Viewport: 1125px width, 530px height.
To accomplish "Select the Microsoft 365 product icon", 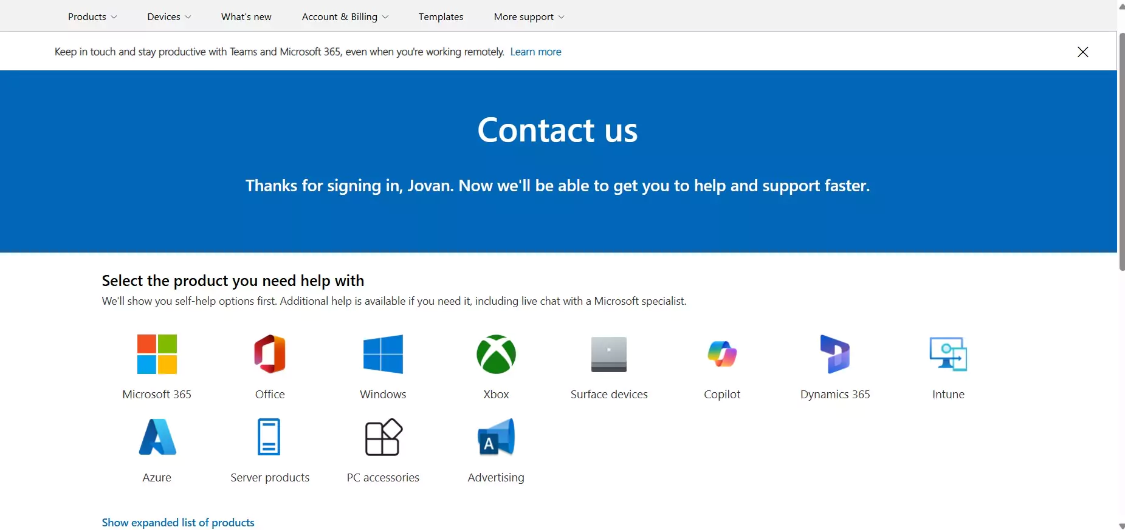I will click(x=157, y=354).
